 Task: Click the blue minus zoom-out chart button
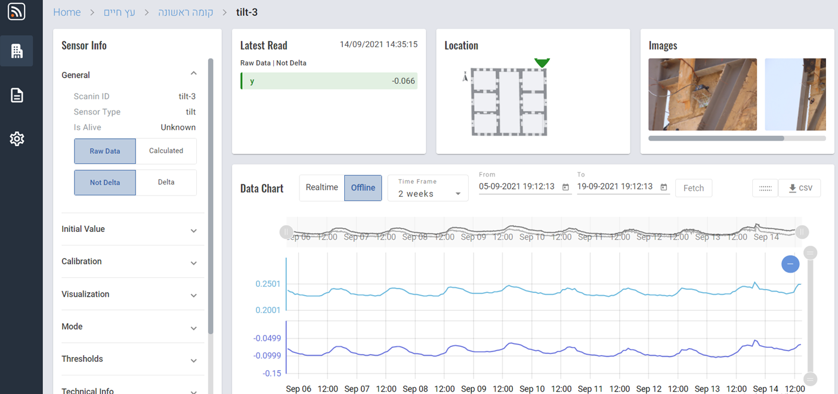790,263
